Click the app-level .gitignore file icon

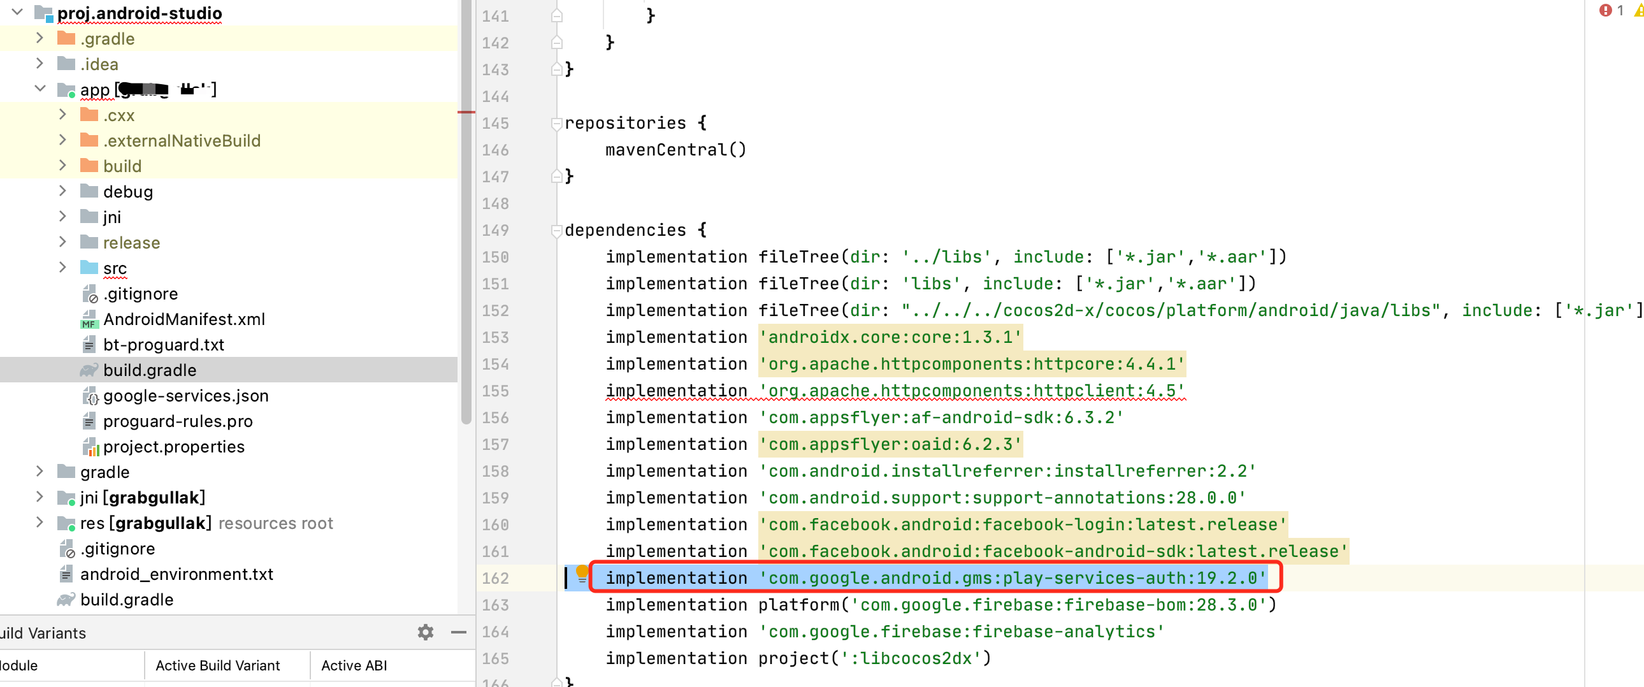pyautogui.click(x=89, y=293)
